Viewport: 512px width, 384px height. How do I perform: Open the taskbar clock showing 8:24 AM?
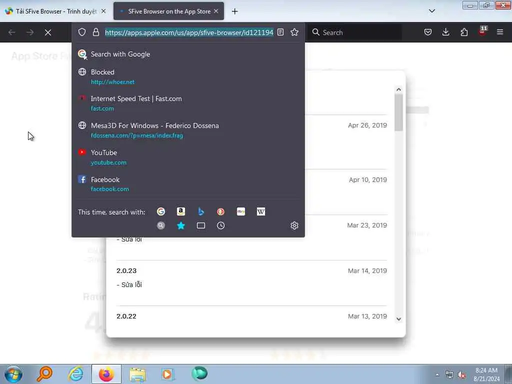(x=486, y=374)
